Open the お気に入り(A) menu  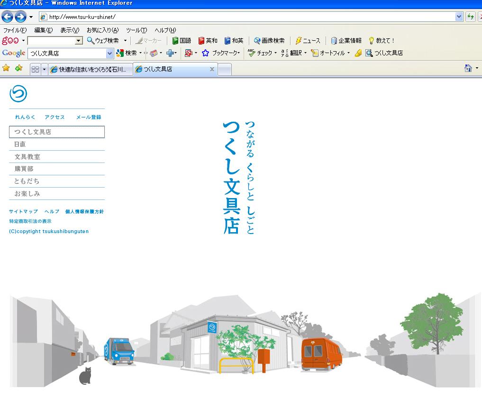pyautogui.click(x=102, y=30)
